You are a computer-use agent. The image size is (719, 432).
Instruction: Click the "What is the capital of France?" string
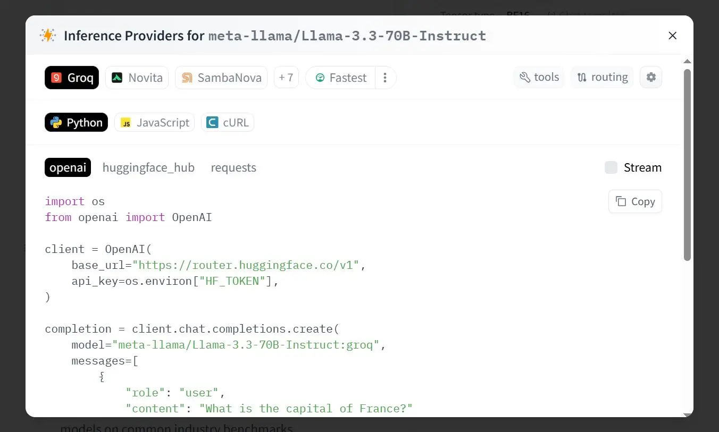click(x=306, y=409)
